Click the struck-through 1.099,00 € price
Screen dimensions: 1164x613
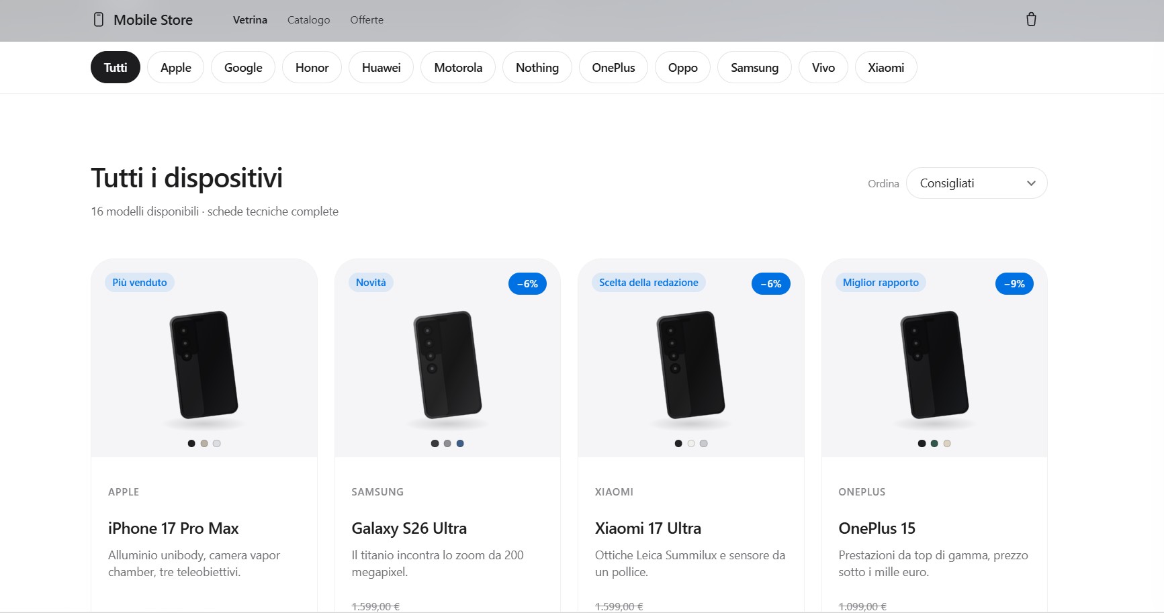tap(862, 606)
